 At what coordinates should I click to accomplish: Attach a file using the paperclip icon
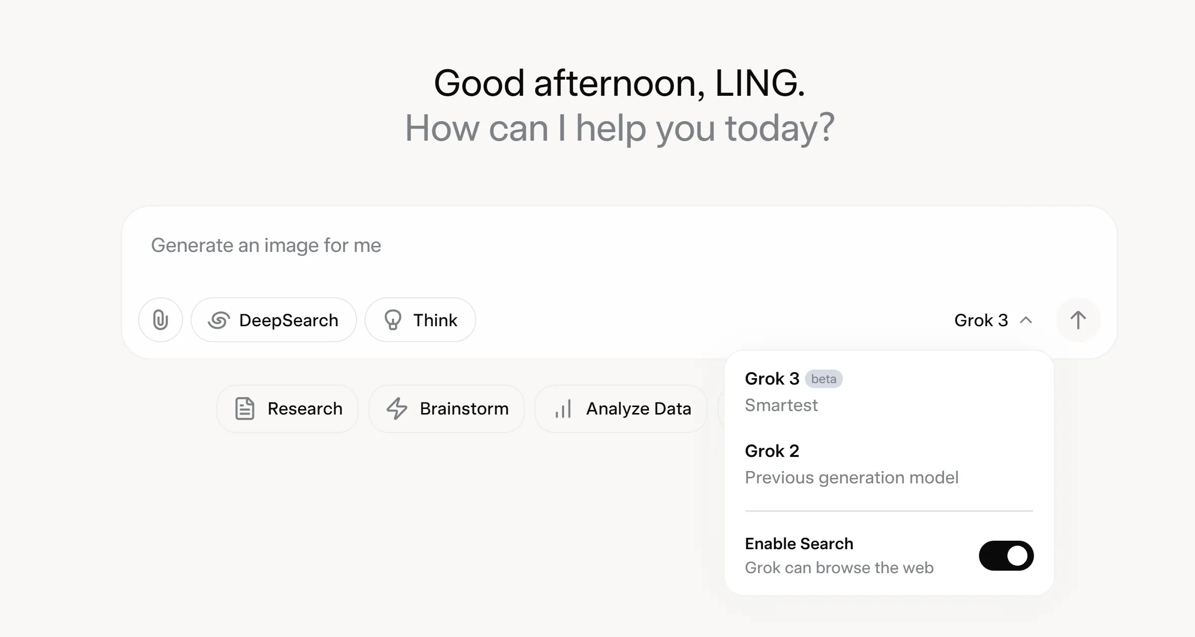[x=160, y=320]
